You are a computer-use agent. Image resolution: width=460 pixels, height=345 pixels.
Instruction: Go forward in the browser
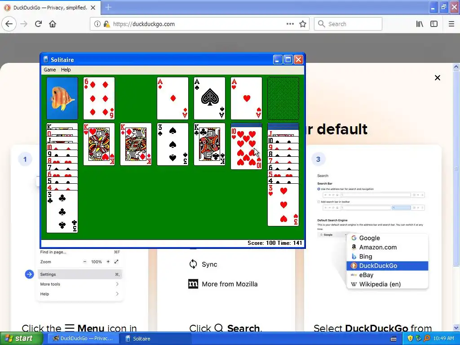tap(24, 24)
